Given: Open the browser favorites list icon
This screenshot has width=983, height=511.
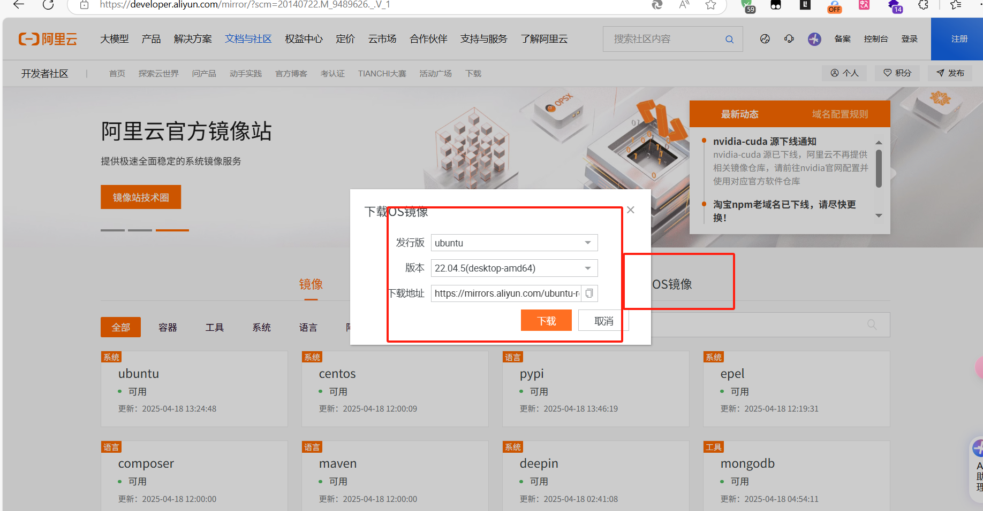Looking at the screenshot, I should click(x=956, y=5).
